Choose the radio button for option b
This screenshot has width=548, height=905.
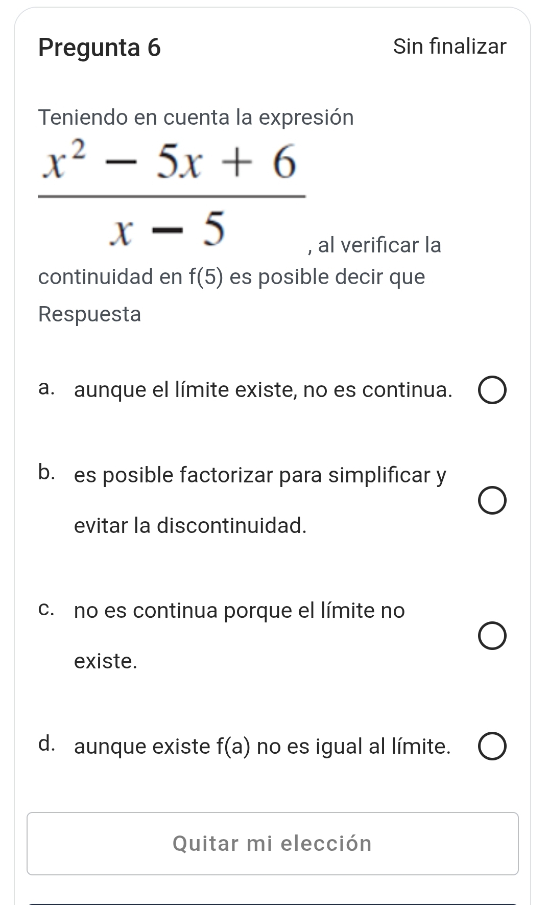[493, 500]
